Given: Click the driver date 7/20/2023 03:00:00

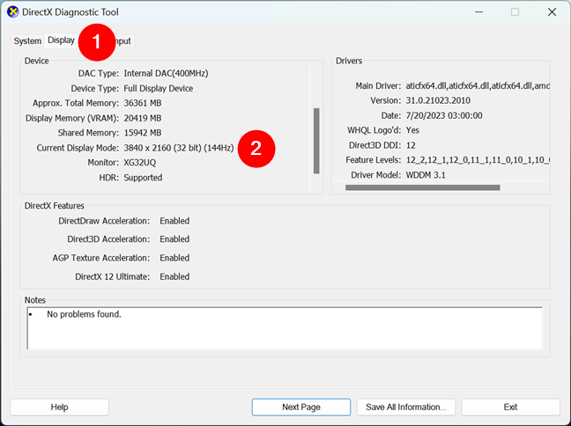Looking at the screenshot, I should (x=444, y=115).
